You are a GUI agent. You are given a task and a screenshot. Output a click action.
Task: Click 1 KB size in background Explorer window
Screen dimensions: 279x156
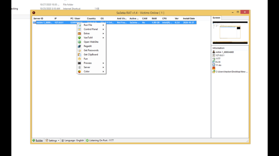click(97, 8)
